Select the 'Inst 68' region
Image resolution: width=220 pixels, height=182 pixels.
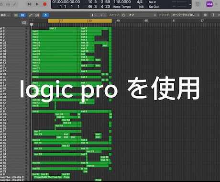(x=104, y=157)
